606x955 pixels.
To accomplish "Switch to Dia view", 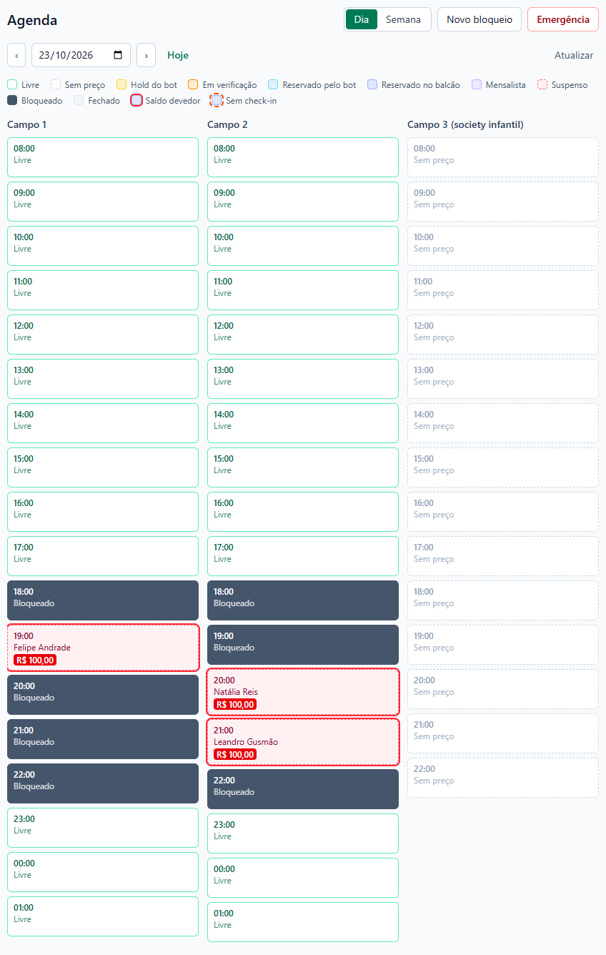I will click(362, 19).
